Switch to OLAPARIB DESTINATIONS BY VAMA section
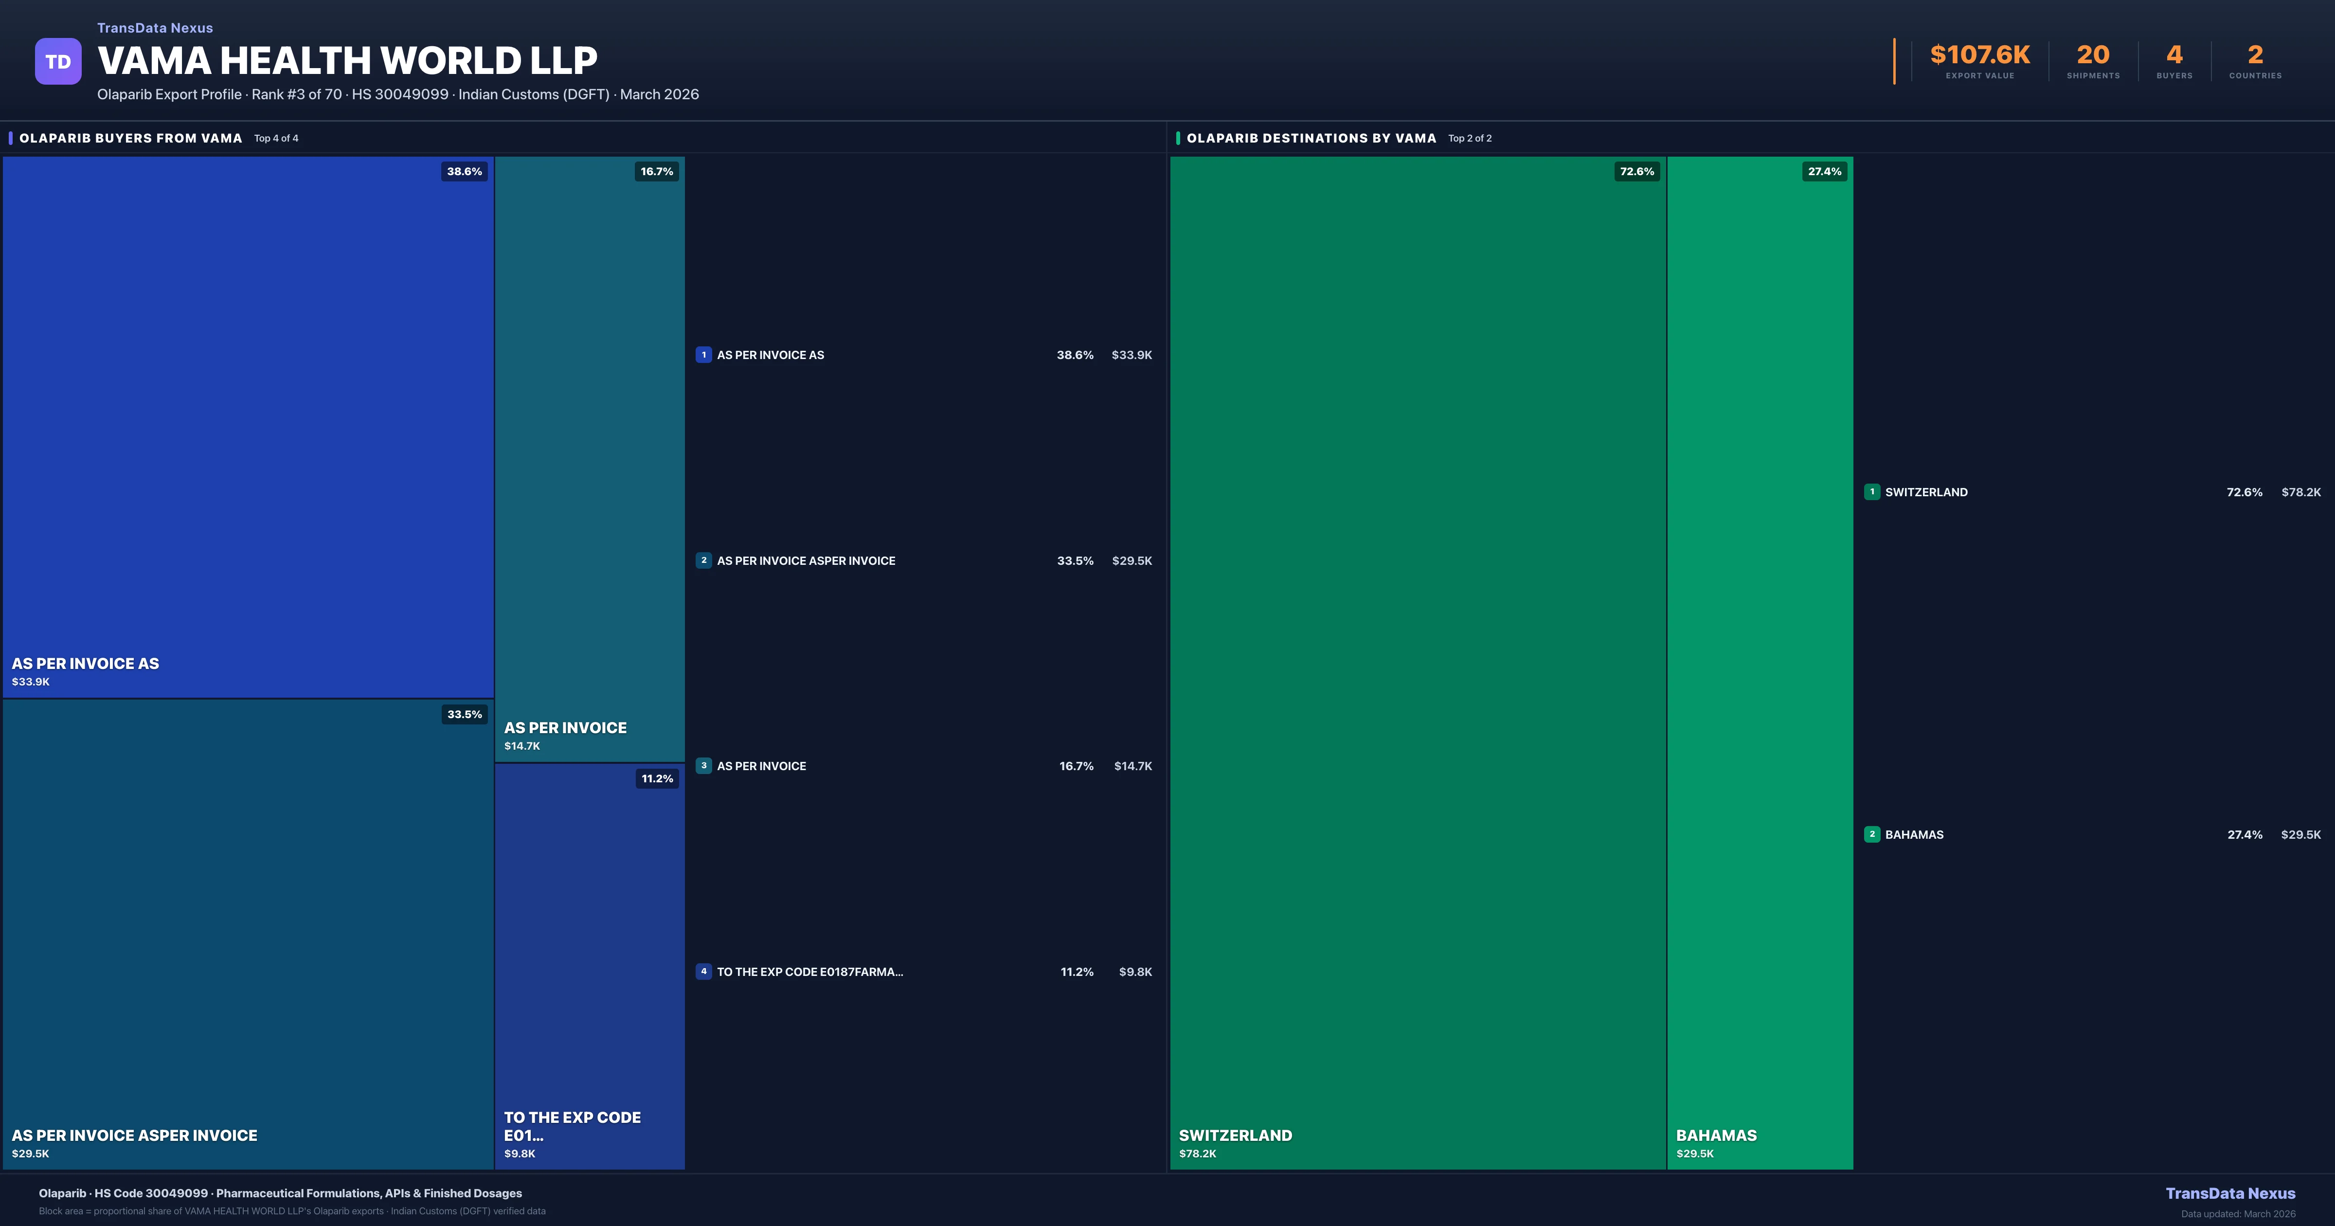The height and width of the screenshot is (1226, 2335). (1311, 138)
